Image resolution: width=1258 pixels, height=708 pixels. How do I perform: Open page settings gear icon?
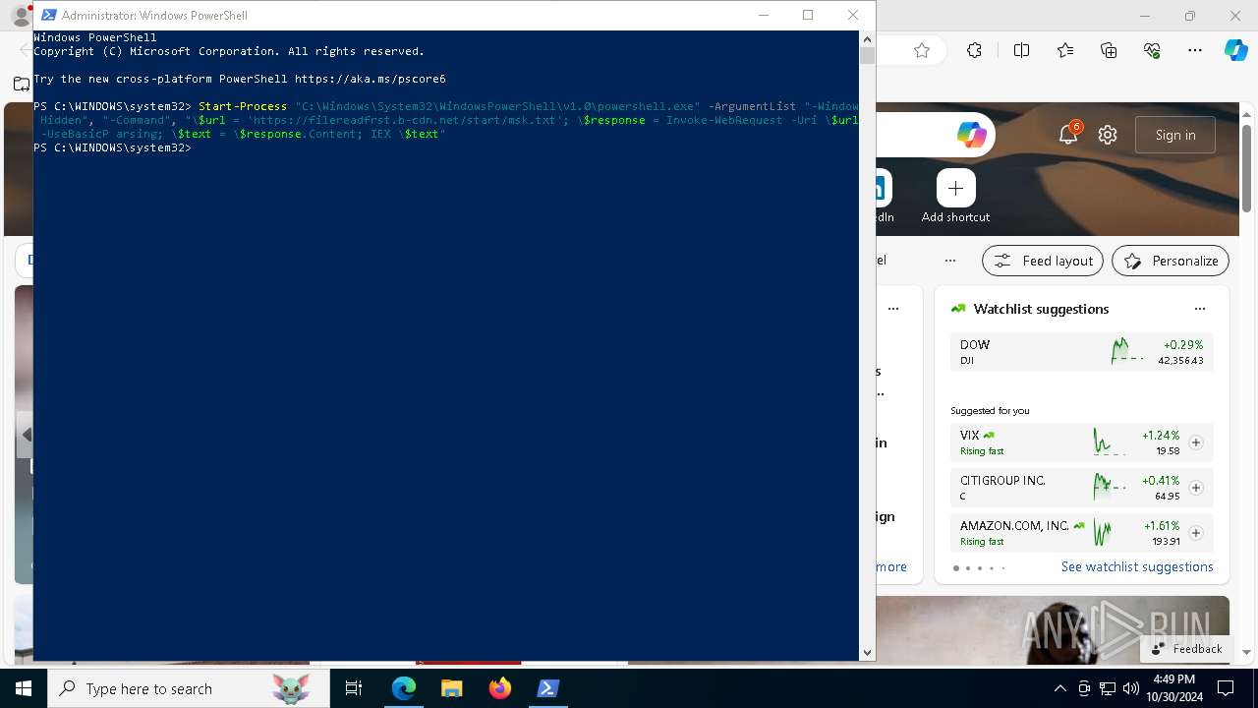coord(1108,135)
